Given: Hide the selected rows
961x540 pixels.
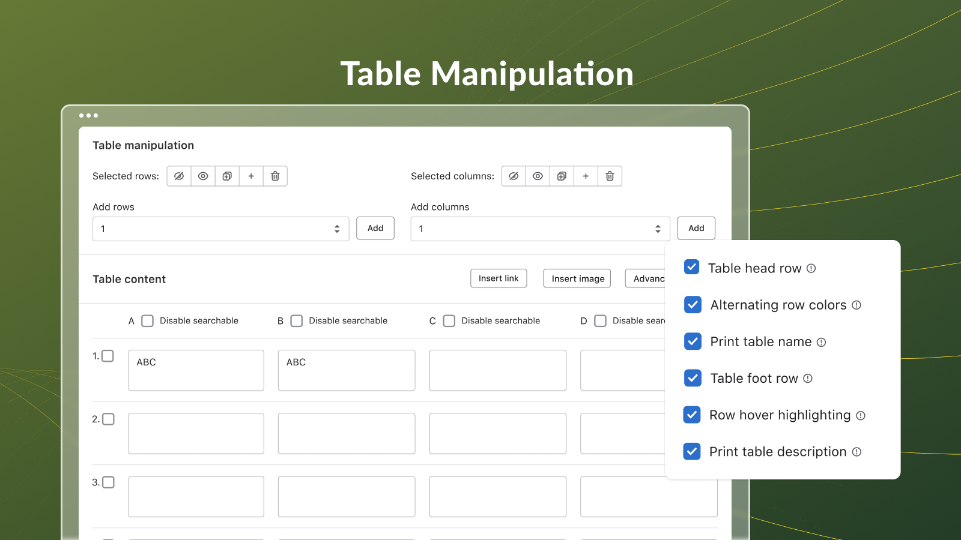Looking at the screenshot, I should coord(178,176).
